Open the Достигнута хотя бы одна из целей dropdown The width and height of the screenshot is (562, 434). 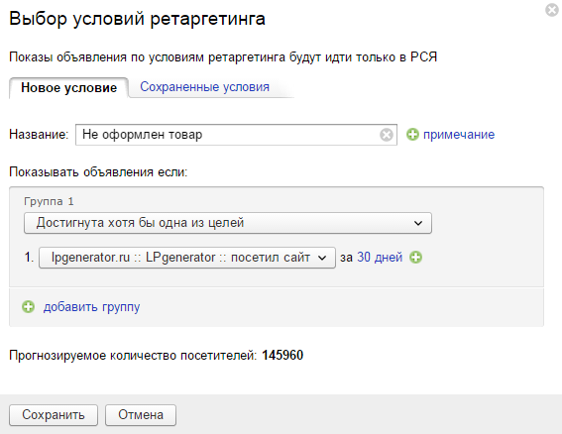pos(228,223)
